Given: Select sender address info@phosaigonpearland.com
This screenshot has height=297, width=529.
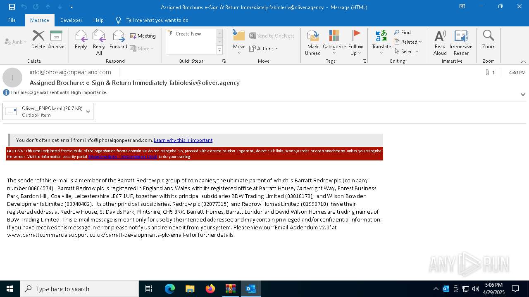Looking at the screenshot, I should point(70,72).
